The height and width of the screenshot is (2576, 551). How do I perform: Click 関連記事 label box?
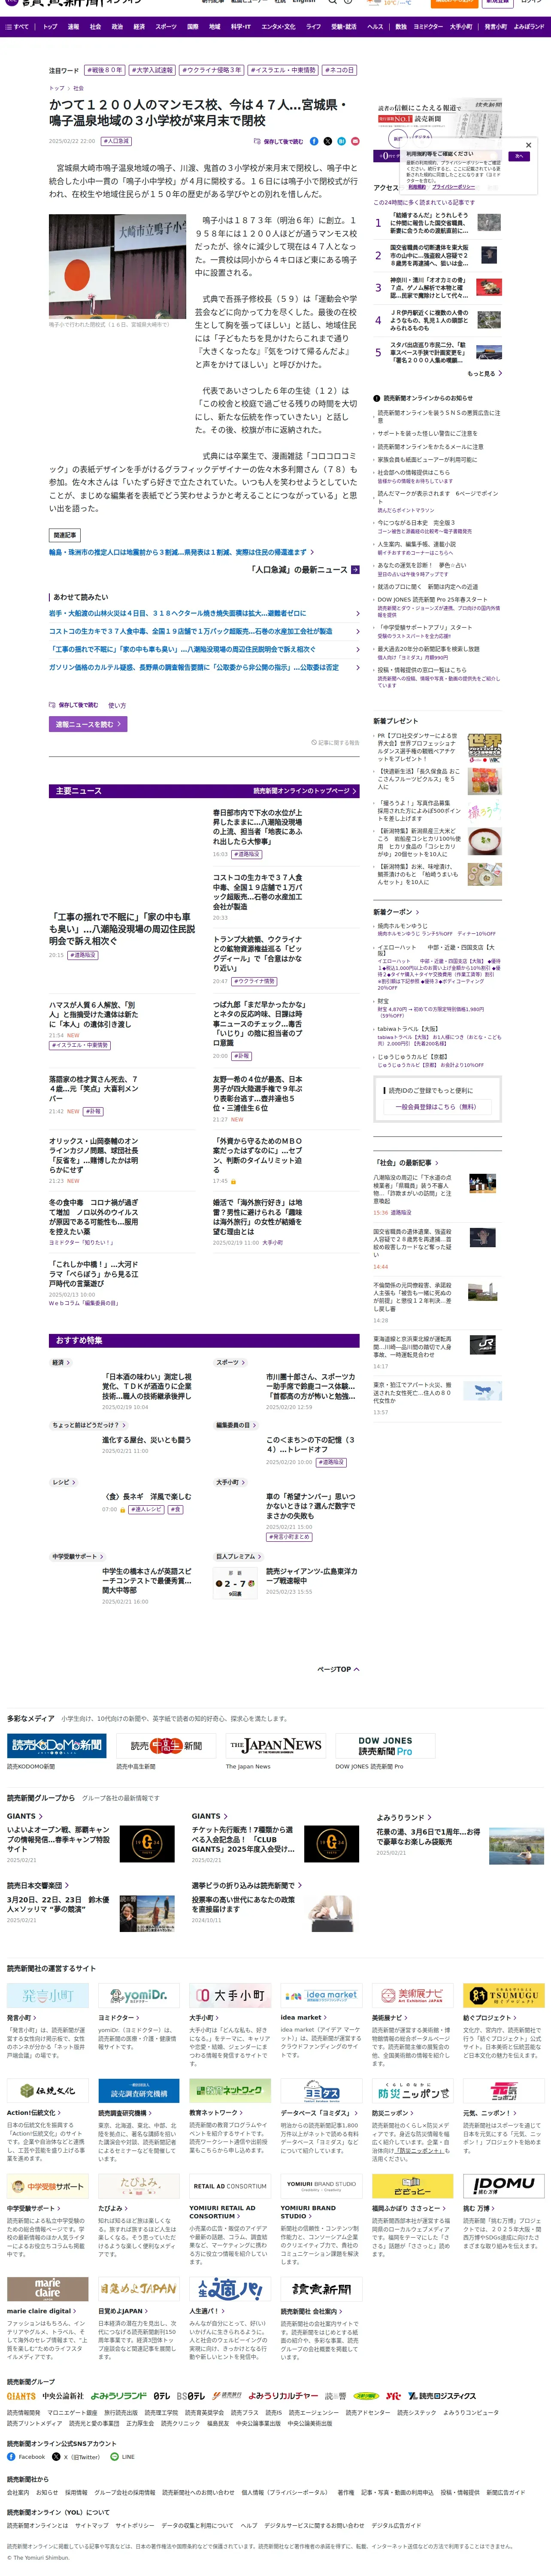65,535
